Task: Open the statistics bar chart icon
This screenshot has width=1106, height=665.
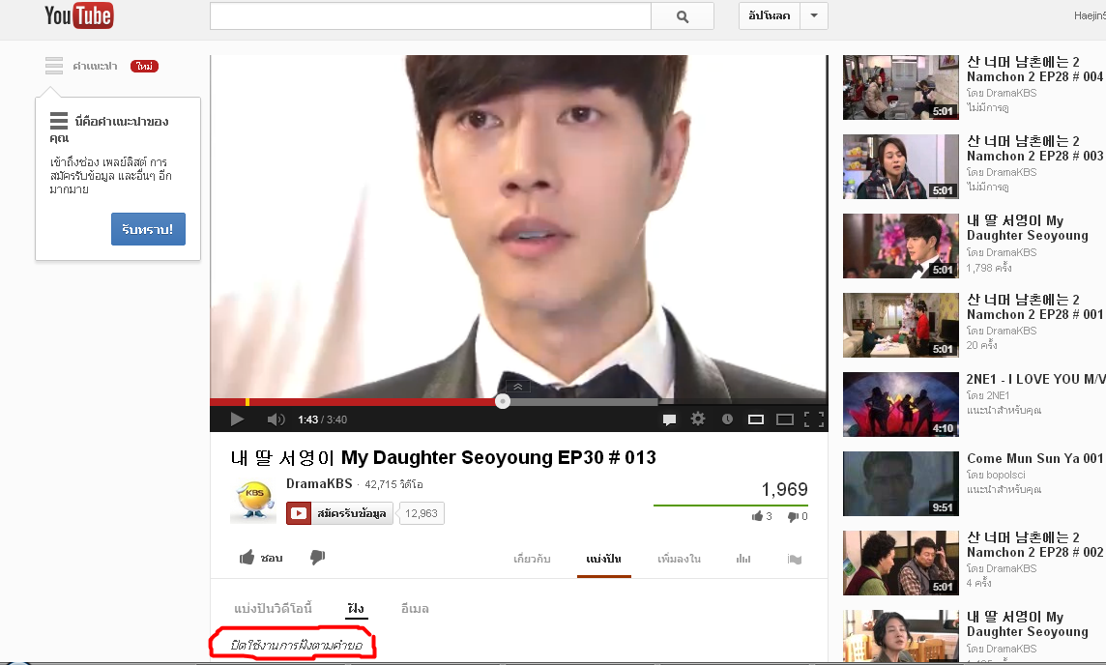Action: pyautogui.click(x=743, y=560)
